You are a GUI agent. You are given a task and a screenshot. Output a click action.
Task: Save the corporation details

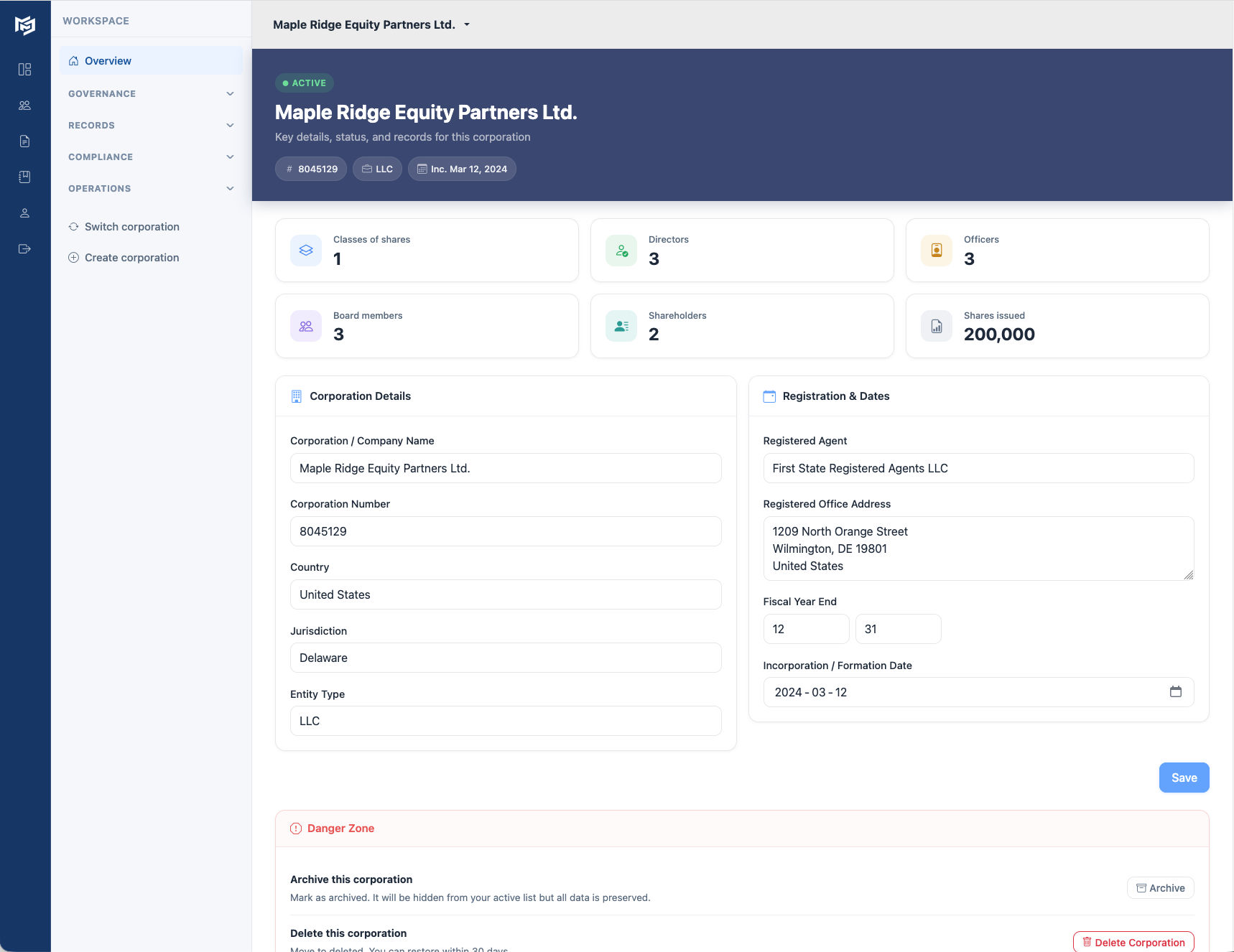1184,778
